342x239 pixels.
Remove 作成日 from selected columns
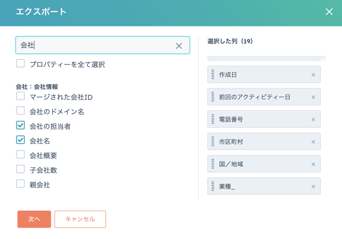[313, 75]
